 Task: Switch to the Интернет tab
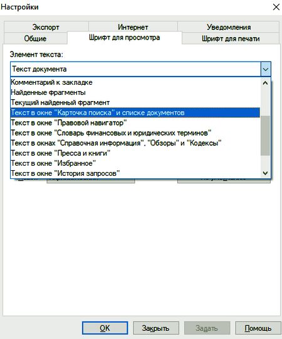[x=133, y=27]
